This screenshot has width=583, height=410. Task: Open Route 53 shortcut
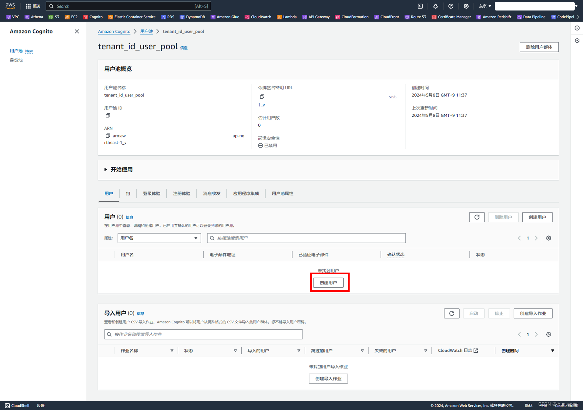pos(415,17)
